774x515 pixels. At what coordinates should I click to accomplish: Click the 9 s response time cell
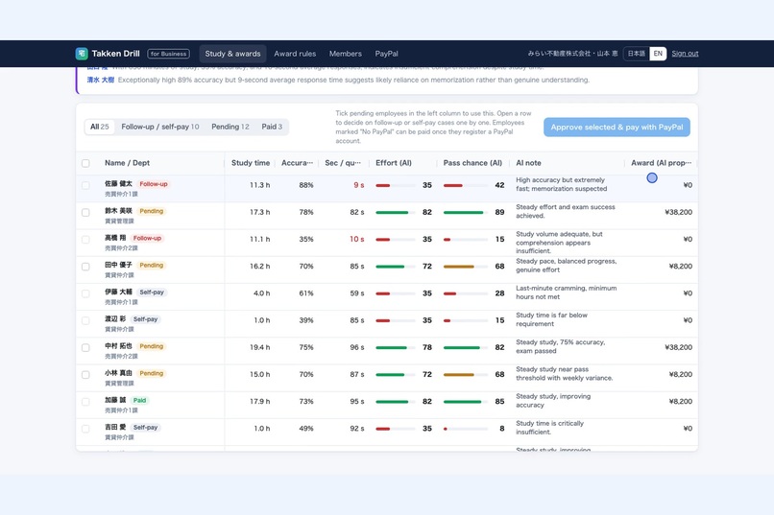point(359,185)
